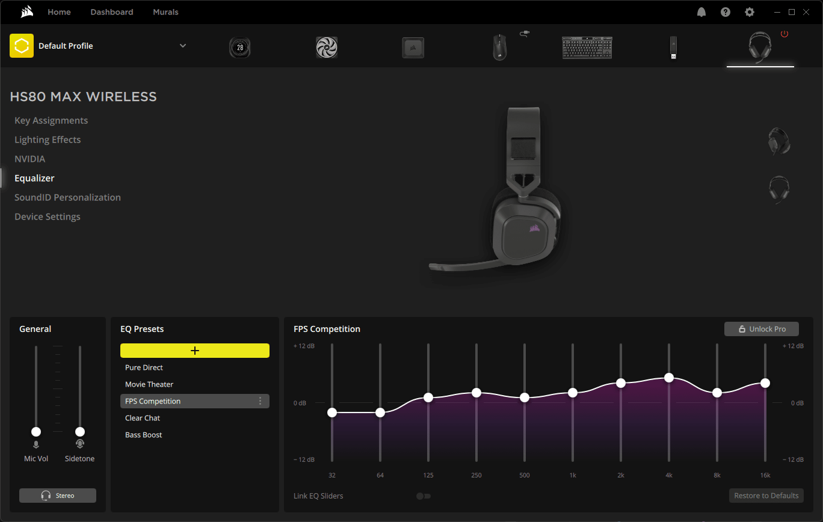Select the AIO cooler LCD device icon
The width and height of the screenshot is (823, 522).
[x=240, y=48]
